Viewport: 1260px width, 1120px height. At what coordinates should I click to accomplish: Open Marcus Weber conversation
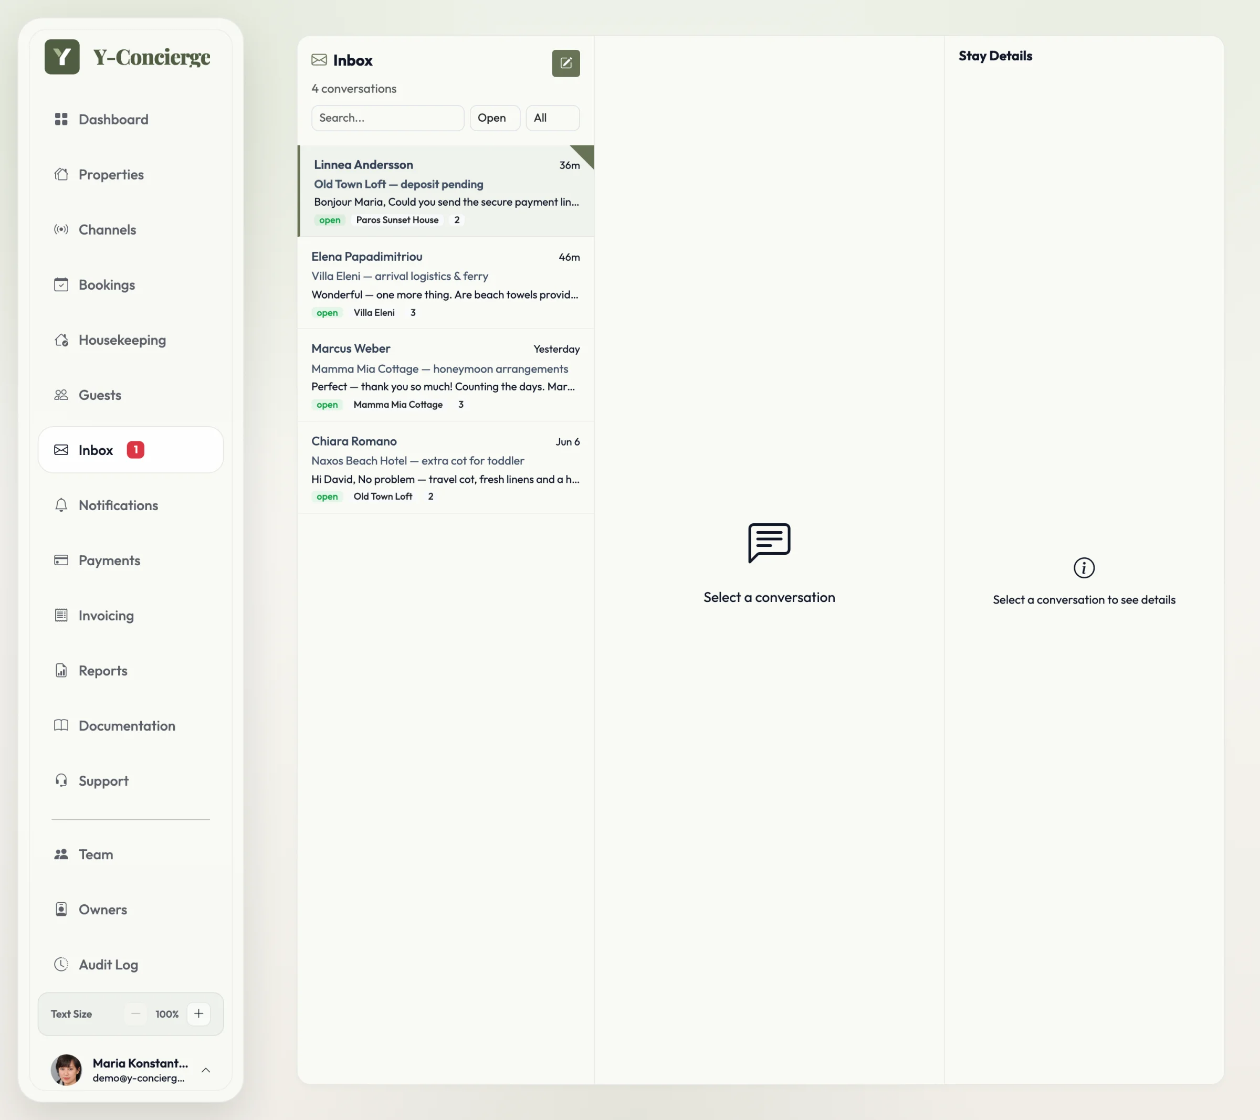(446, 375)
